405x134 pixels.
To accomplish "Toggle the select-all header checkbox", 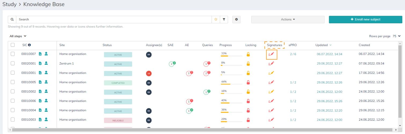I will [x=13, y=45].
